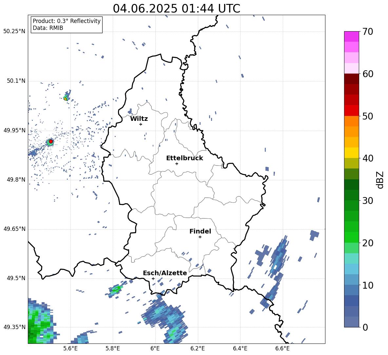
Task: Click the colorbar tick label '40'
Action: click(368, 158)
